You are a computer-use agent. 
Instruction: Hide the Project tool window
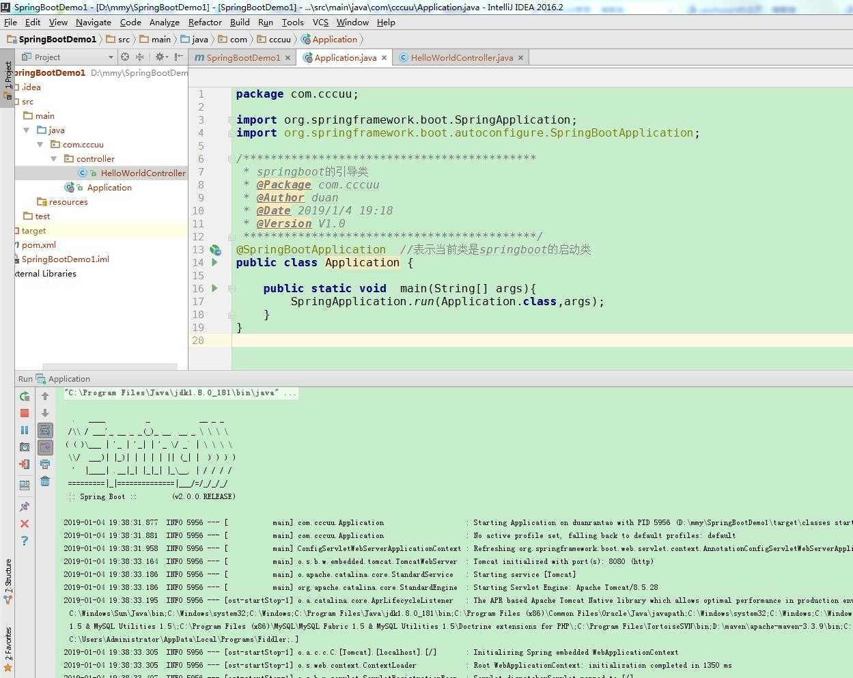click(178, 57)
